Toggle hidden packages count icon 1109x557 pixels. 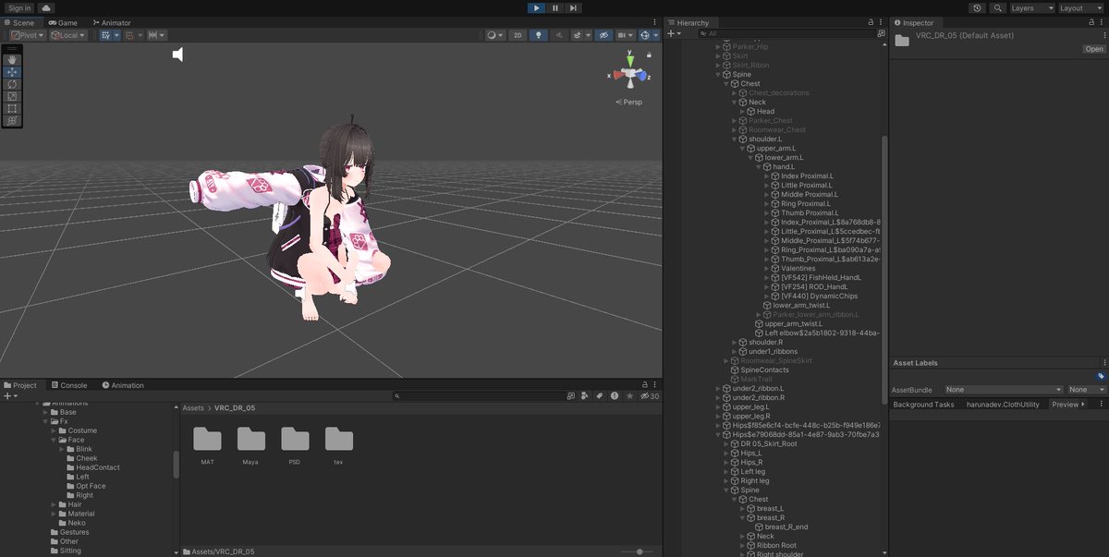pos(651,396)
